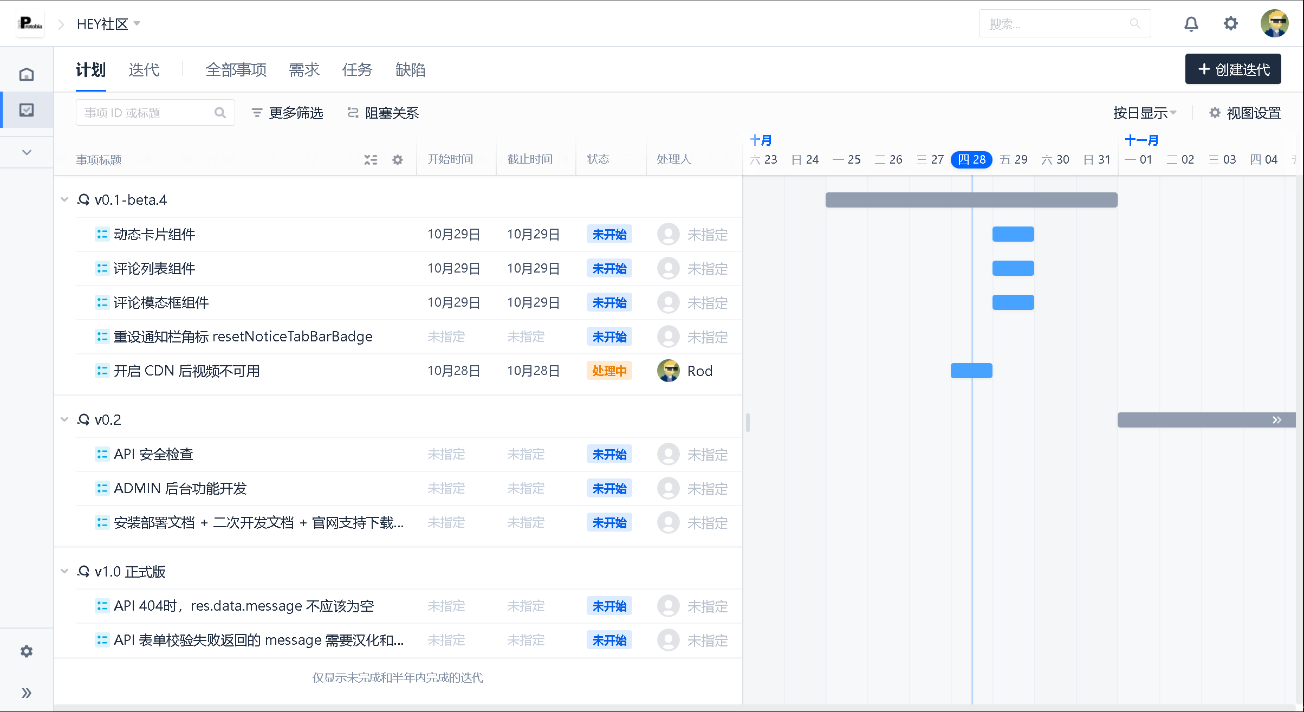Collapse the v0.1-beta.4 iteration group
The width and height of the screenshot is (1304, 712).
(x=64, y=200)
